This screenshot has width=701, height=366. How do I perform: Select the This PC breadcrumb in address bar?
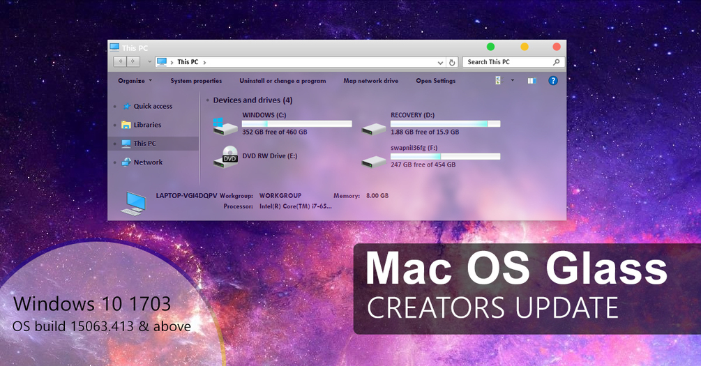coord(188,62)
